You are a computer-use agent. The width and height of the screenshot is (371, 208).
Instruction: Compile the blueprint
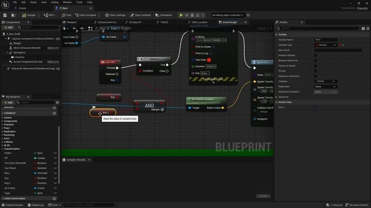click(28, 15)
